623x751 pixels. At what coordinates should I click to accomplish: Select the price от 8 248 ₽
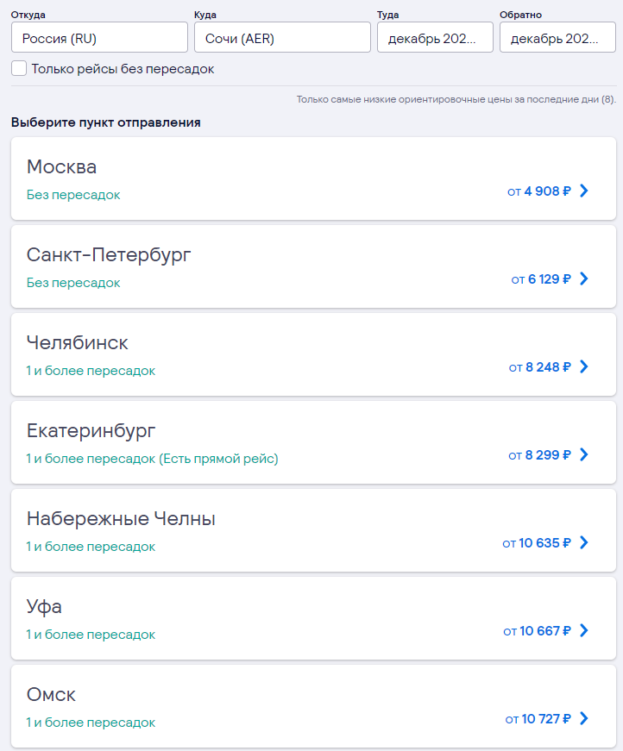(539, 367)
